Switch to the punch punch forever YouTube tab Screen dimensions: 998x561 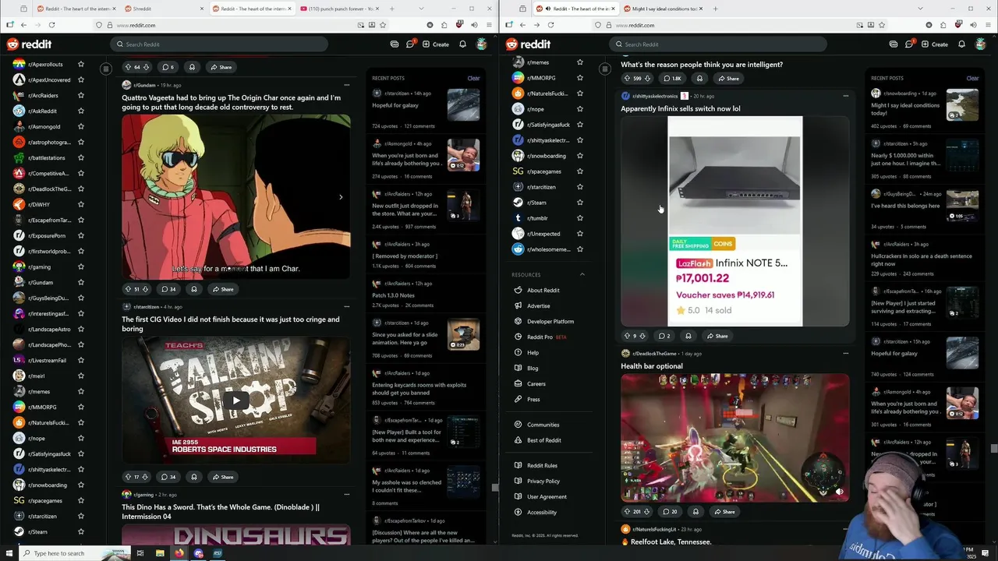[x=339, y=9]
